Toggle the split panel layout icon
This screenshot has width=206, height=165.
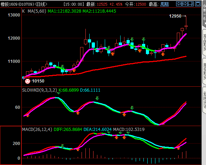click(191, 4)
